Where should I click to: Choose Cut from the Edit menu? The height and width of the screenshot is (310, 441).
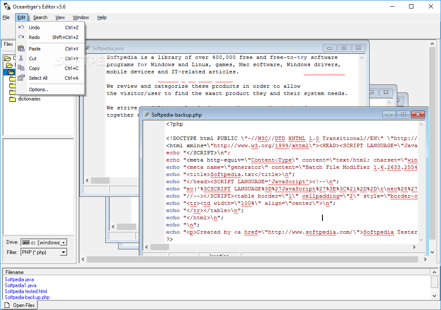(50, 59)
